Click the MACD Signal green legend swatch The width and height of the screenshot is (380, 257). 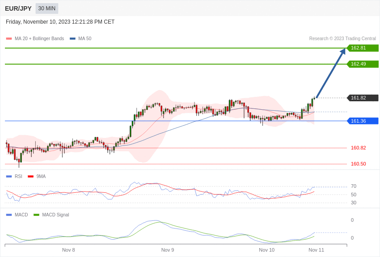click(x=36, y=215)
